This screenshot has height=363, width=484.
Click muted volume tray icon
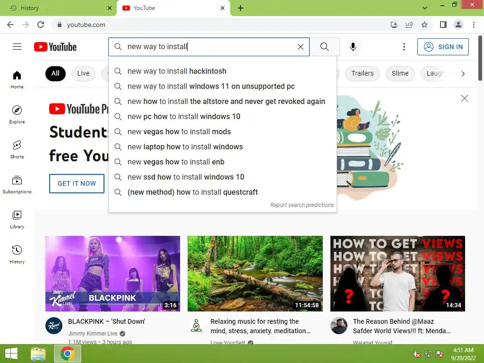click(416, 354)
